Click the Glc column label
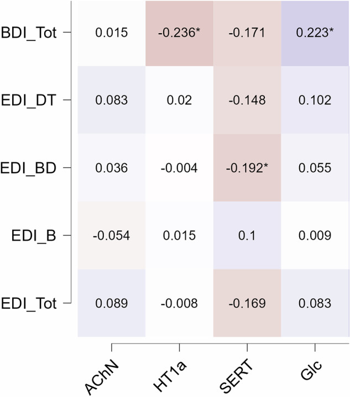 pos(311,370)
